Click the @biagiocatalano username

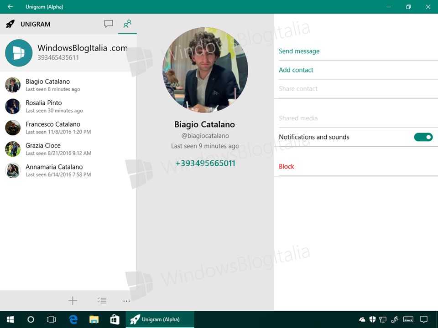coord(205,136)
